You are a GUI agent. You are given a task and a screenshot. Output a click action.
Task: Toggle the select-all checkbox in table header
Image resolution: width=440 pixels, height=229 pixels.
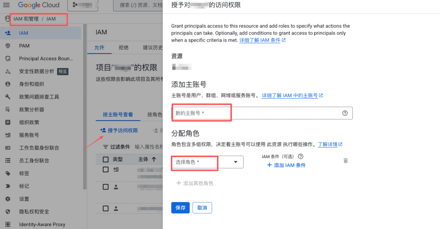tap(106, 159)
